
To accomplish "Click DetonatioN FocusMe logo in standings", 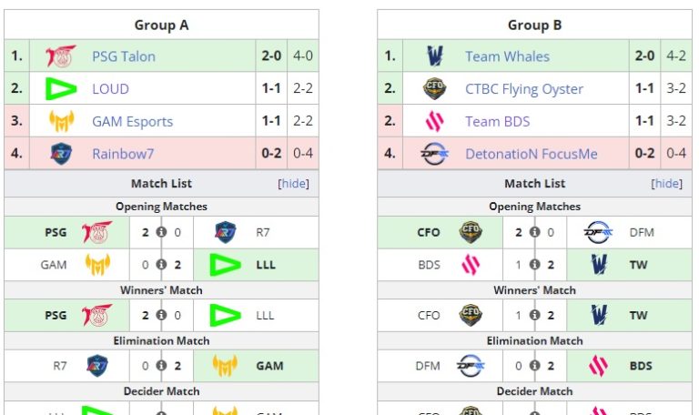I will 435,154.
